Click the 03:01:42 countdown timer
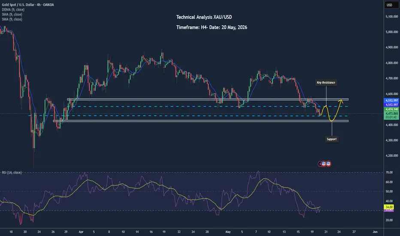The height and width of the screenshot is (236, 400). 391,117
